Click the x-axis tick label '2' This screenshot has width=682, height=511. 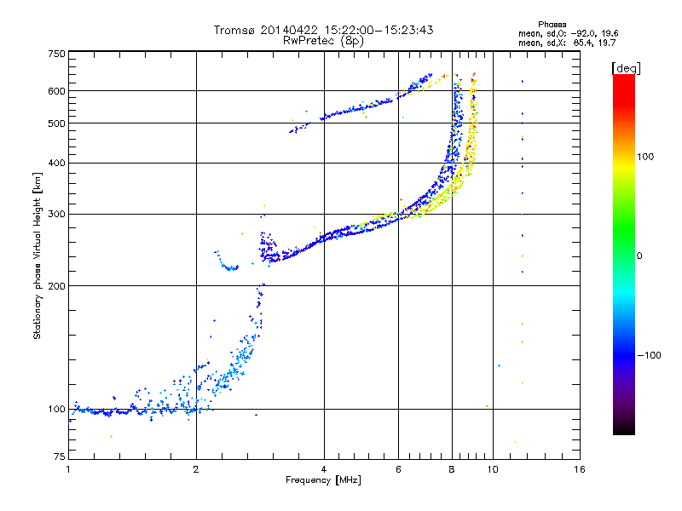[196, 469]
